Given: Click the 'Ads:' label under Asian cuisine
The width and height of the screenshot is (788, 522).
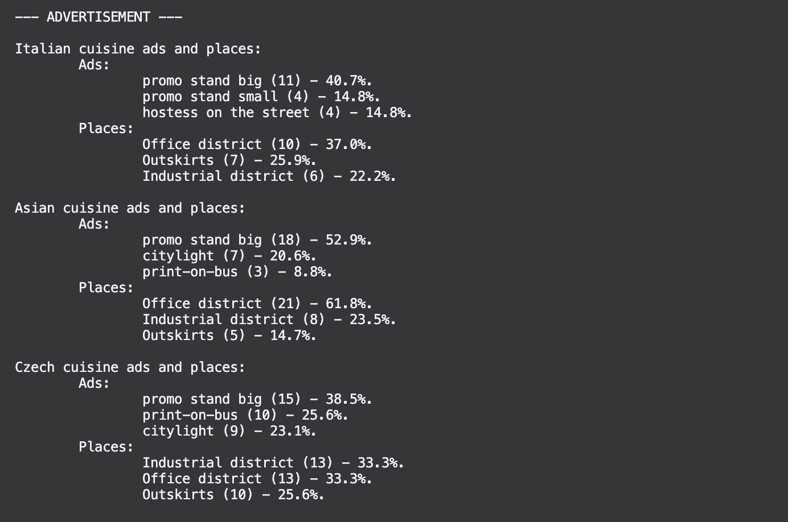Looking at the screenshot, I should (94, 224).
